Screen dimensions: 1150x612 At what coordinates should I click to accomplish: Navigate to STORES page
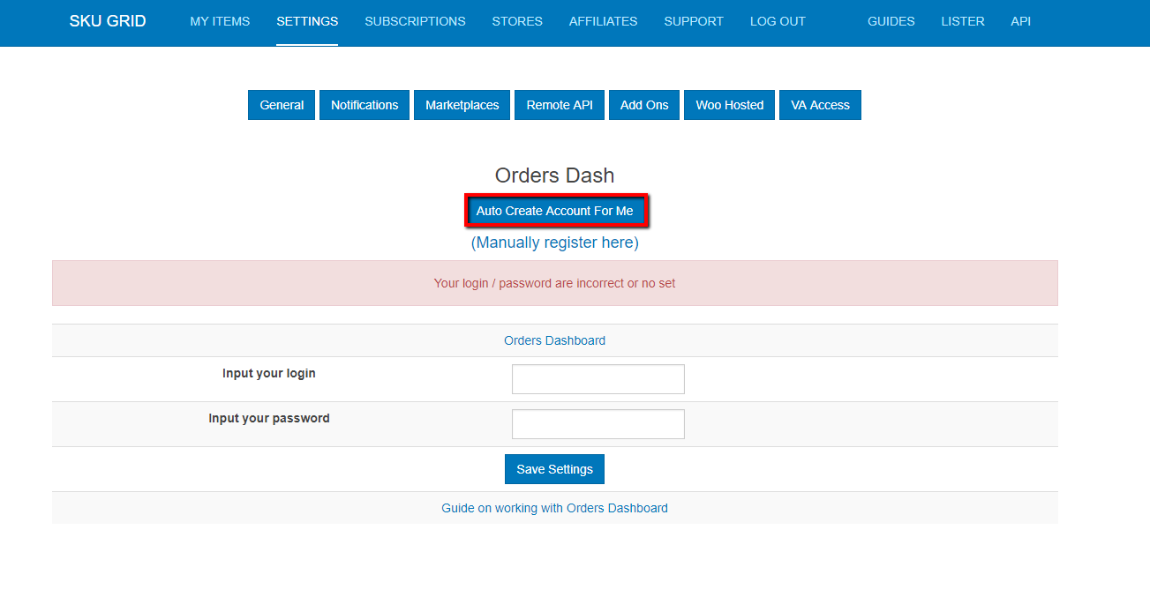click(517, 21)
